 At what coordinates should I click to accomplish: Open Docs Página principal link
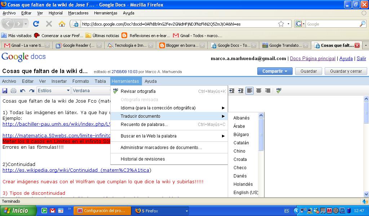coord(312,59)
